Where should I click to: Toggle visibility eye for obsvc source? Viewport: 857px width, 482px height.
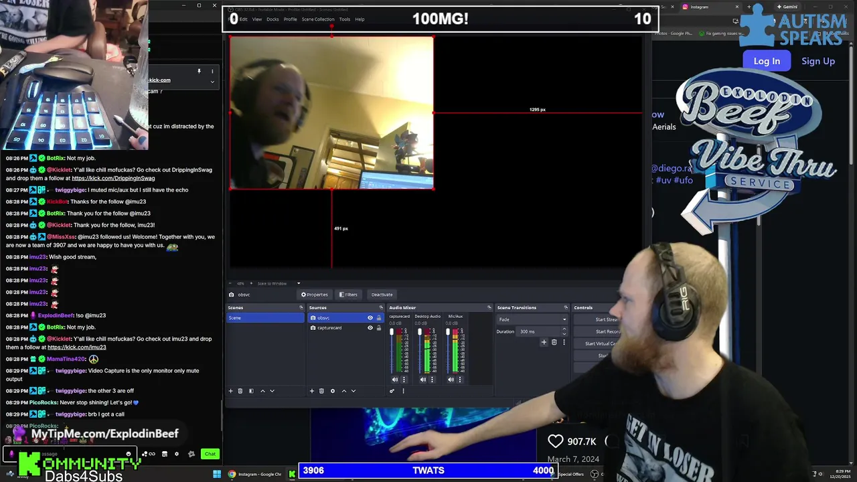[x=370, y=318]
